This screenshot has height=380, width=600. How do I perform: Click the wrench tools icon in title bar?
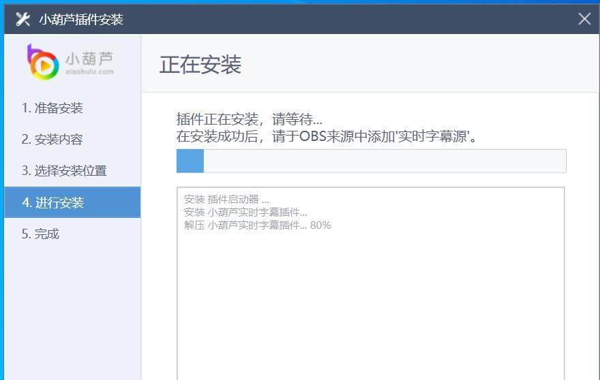pos(23,19)
